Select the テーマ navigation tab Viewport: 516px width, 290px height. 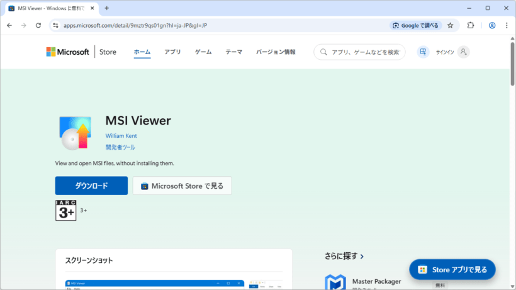[234, 52]
